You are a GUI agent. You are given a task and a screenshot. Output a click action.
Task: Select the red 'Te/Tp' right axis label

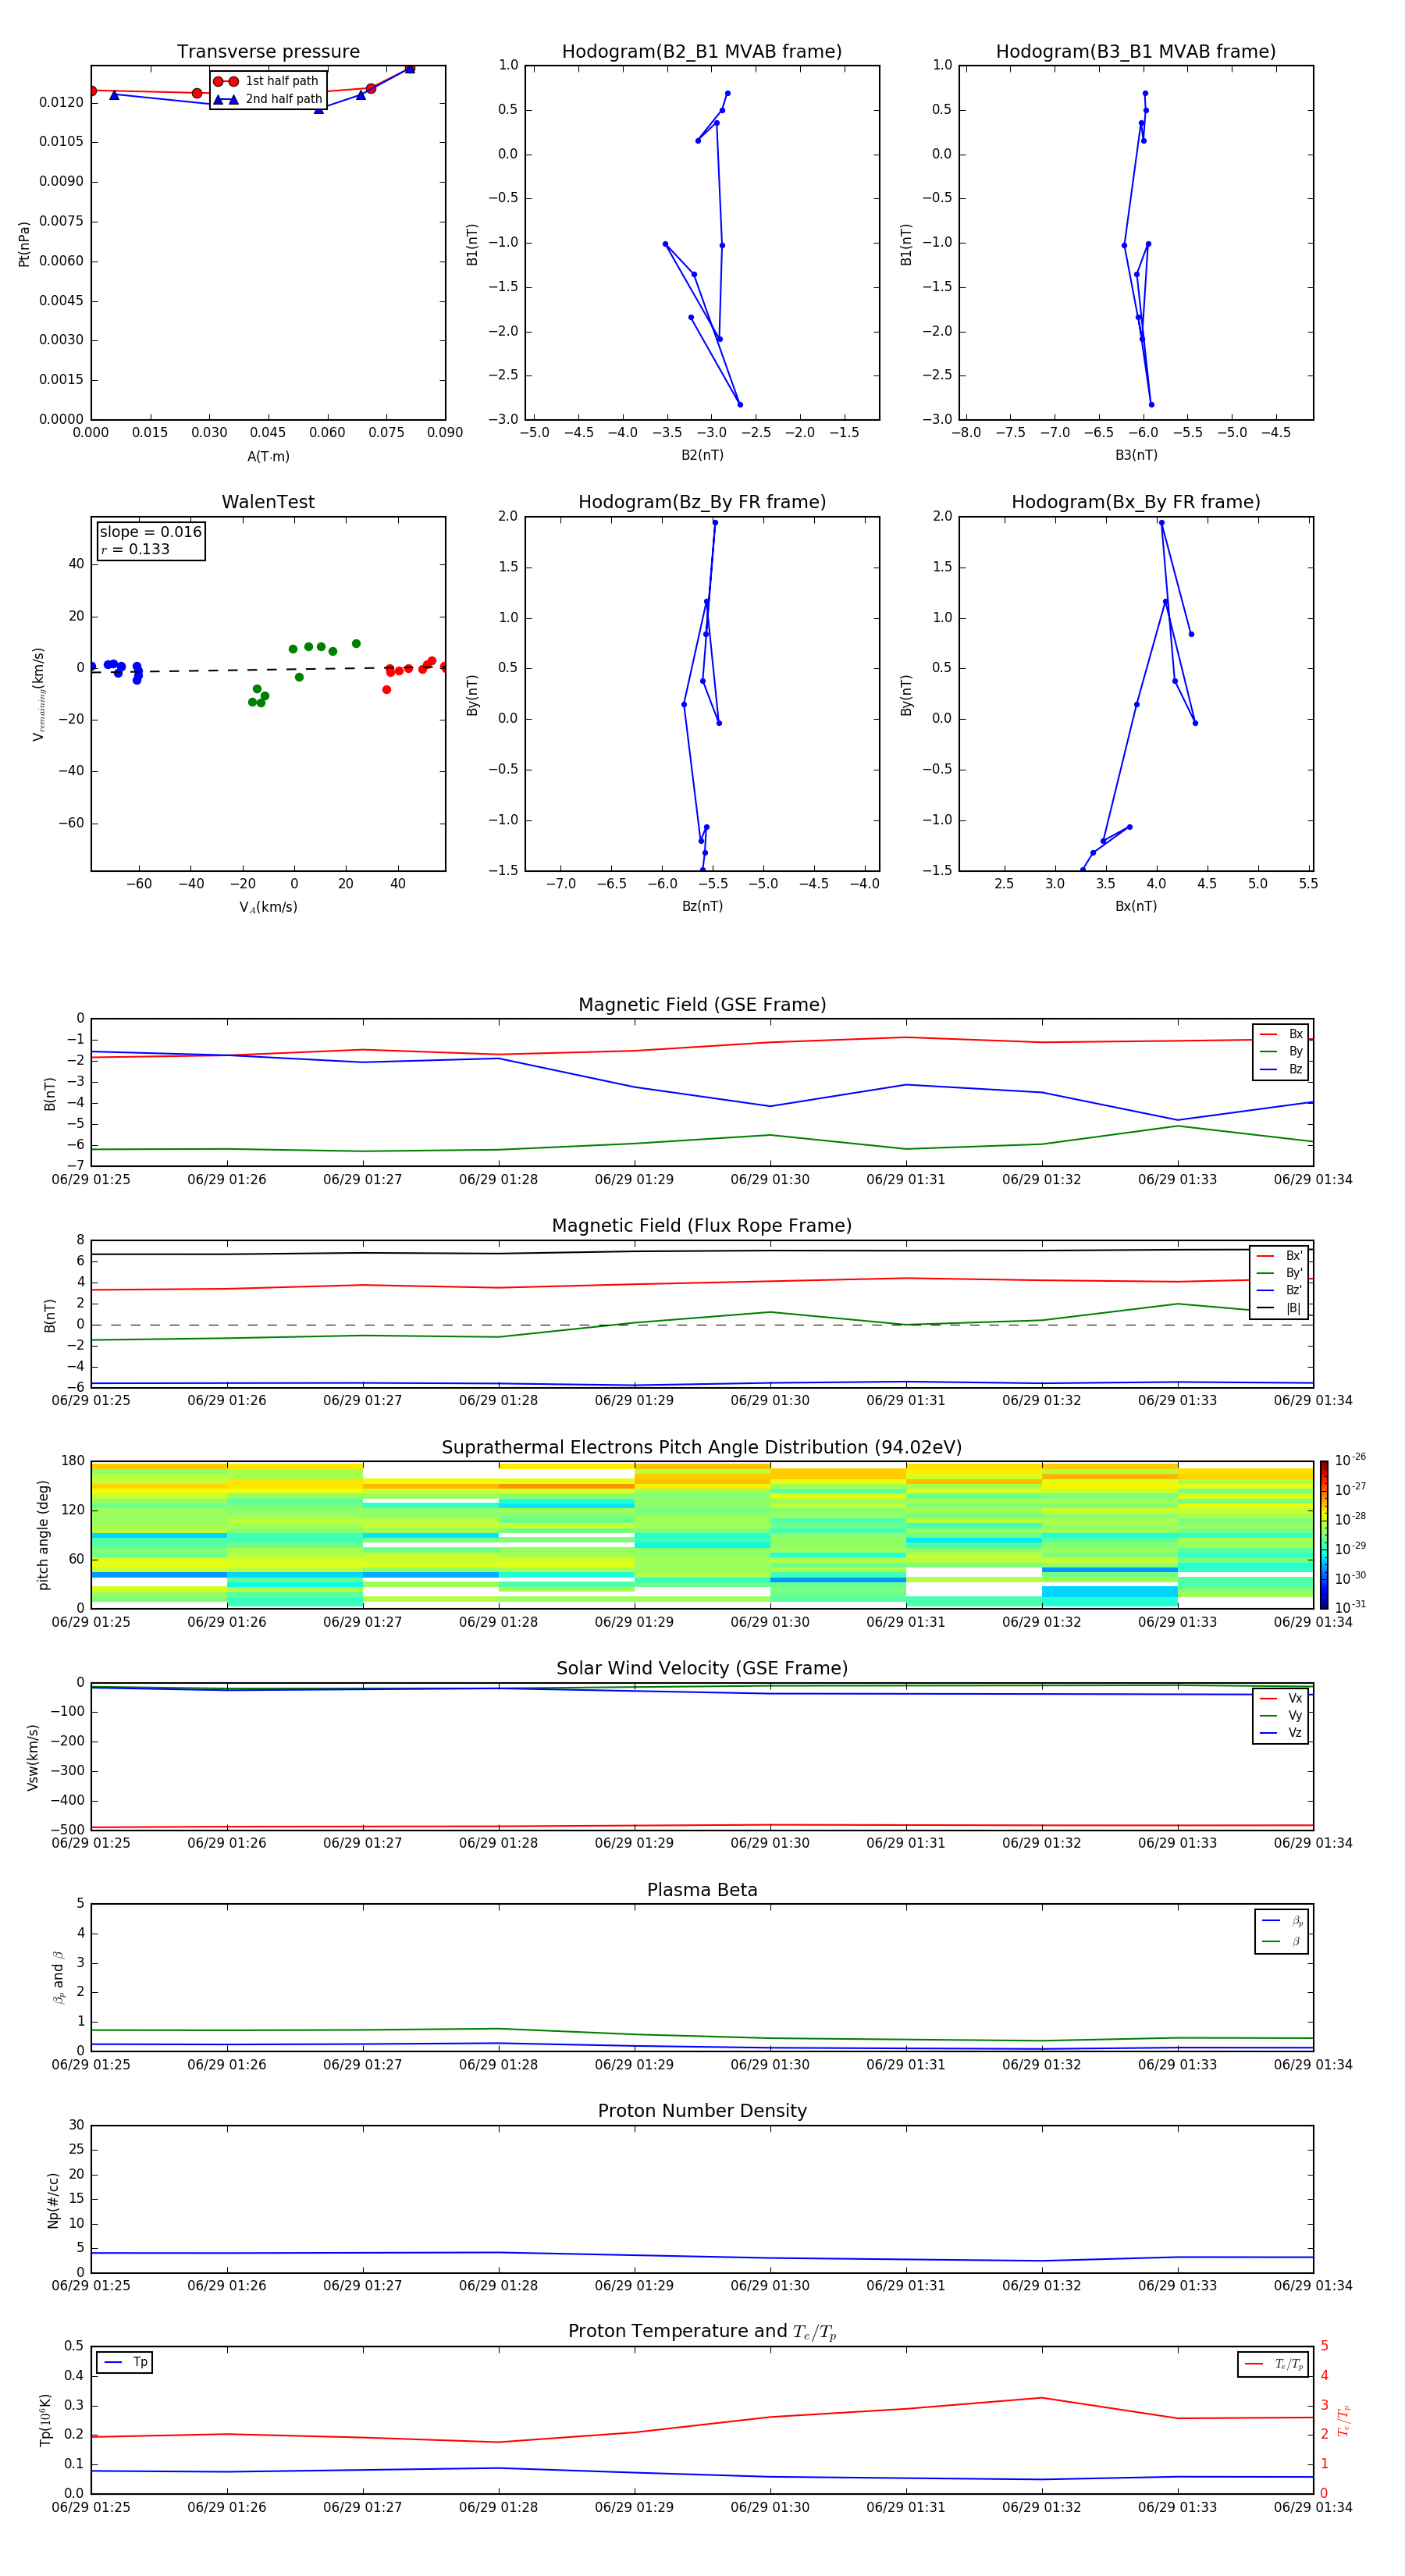click(x=1344, y=2421)
